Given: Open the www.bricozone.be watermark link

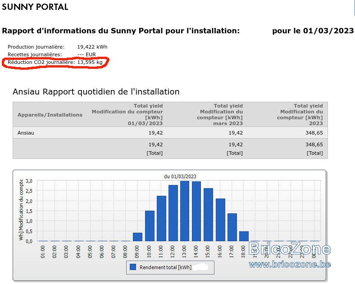Looking at the screenshot, I should (x=290, y=264).
